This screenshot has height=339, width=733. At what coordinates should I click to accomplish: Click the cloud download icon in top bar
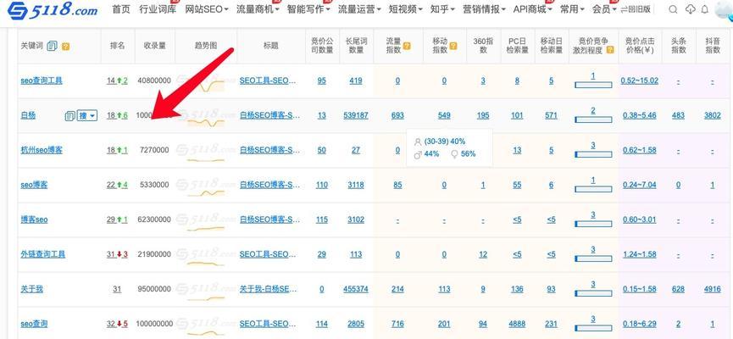coord(691,10)
